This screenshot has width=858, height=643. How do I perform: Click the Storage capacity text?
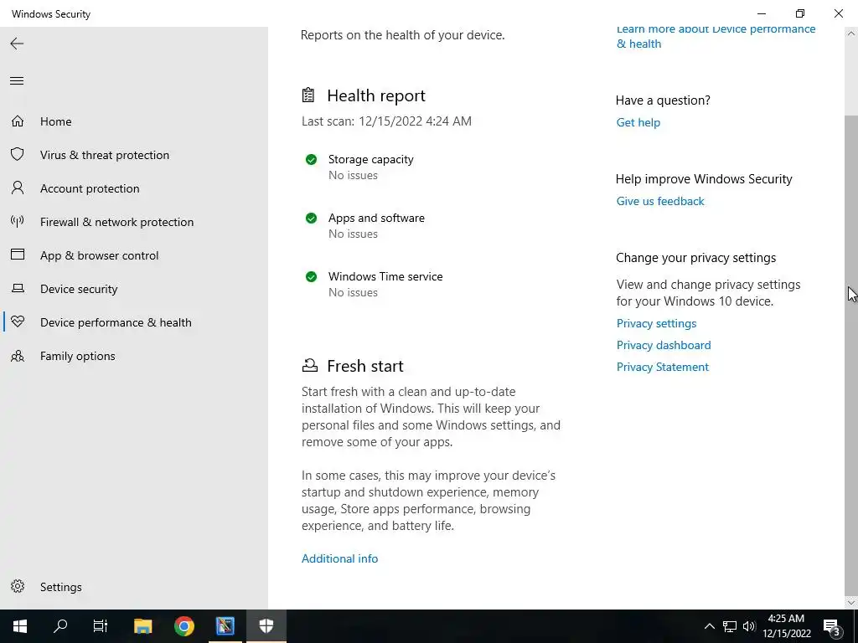[x=370, y=159]
